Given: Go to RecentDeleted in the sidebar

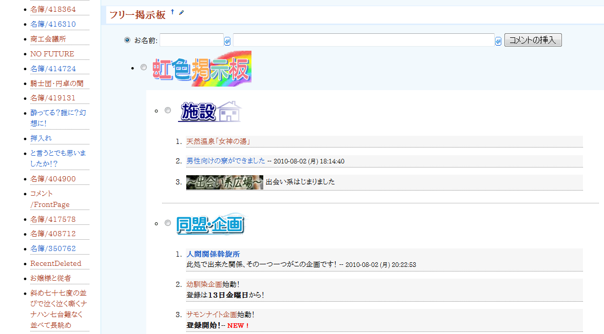Looking at the screenshot, I should [55, 263].
